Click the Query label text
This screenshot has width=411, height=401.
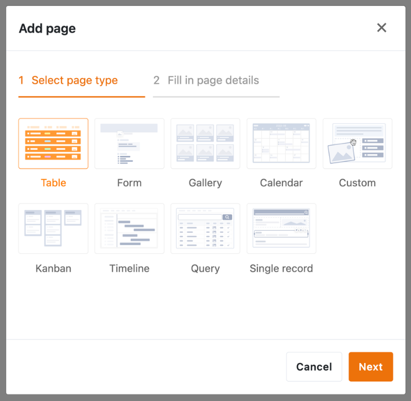click(205, 269)
